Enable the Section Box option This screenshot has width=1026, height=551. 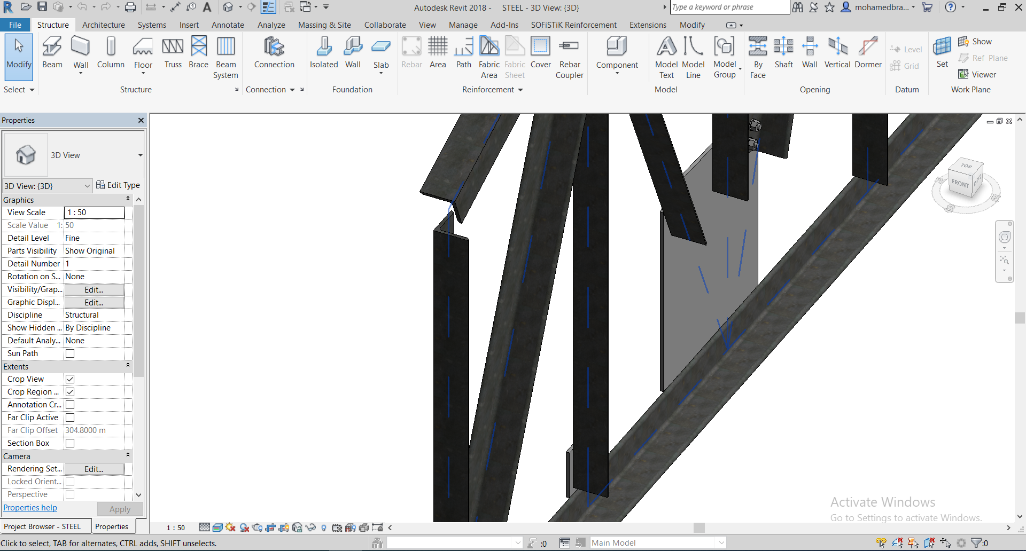70,443
